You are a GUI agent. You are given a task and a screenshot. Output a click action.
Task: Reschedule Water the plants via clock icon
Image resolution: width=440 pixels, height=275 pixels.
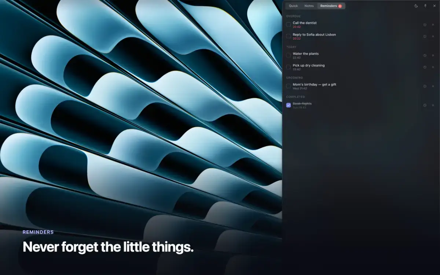click(x=425, y=55)
